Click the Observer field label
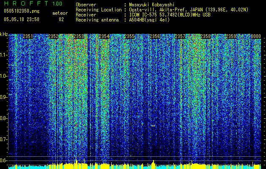The width and height of the screenshot is (266, 169). 86,5
